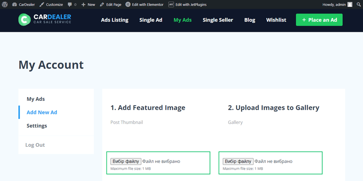The height and width of the screenshot is (181, 363).
Task: Open Settings in the account sidebar
Action: point(37,126)
